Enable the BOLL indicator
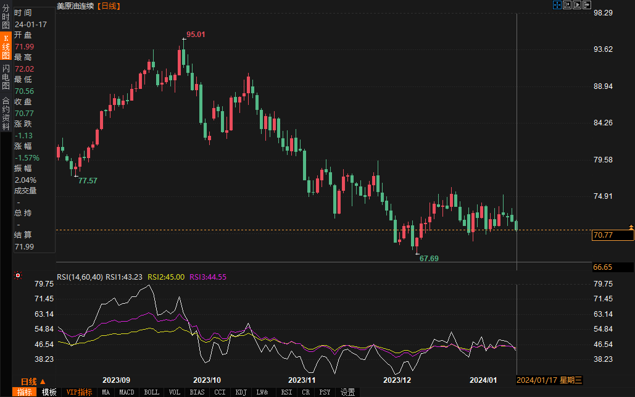 coord(151,392)
